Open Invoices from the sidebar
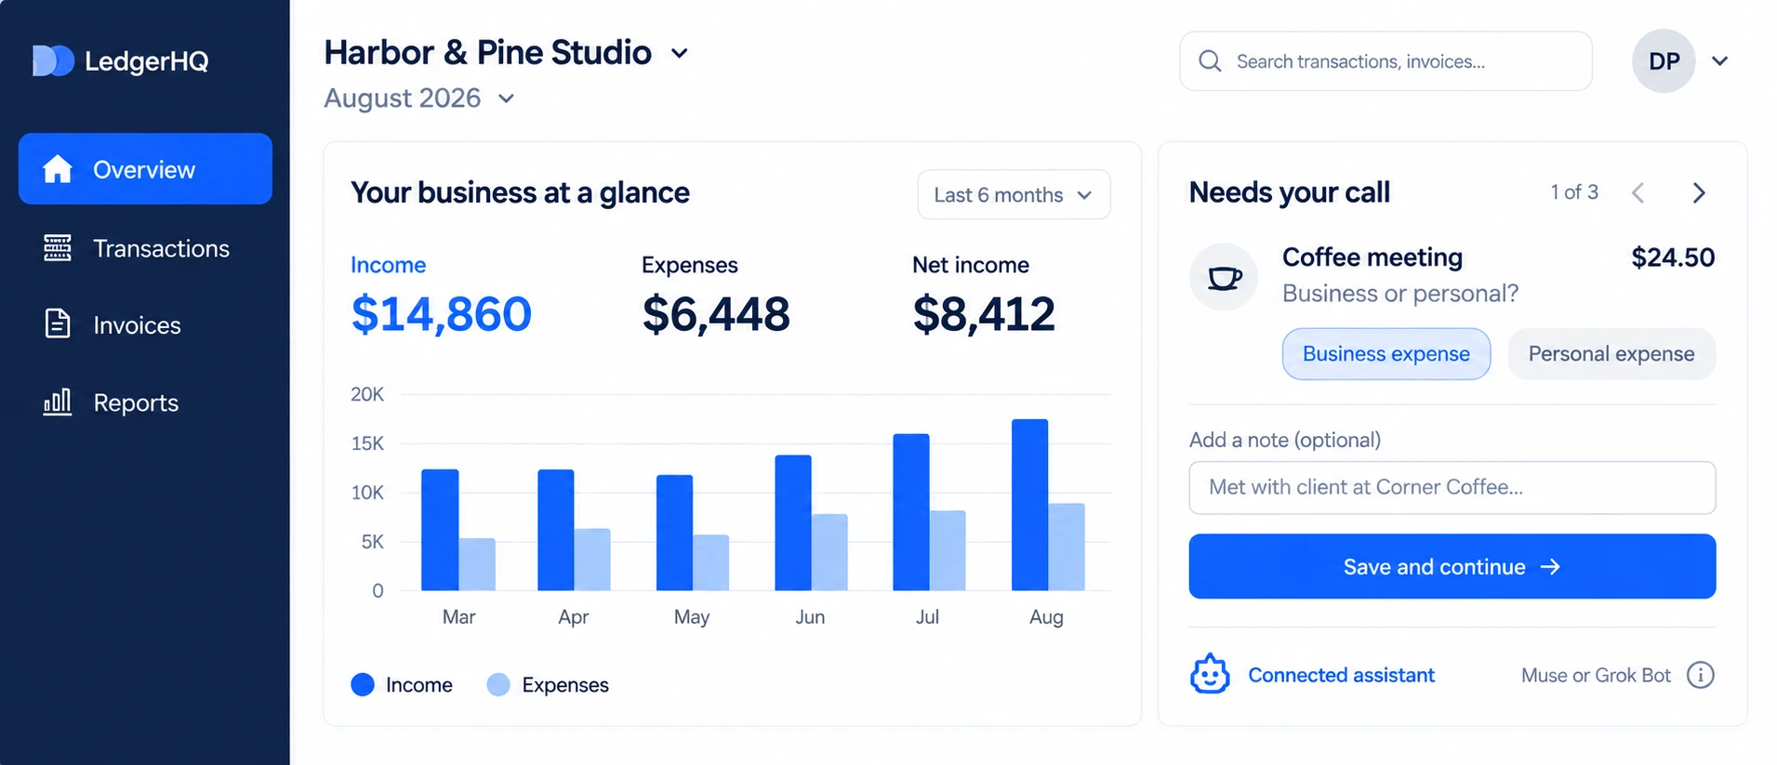The width and height of the screenshot is (1777, 765). coord(145,324)
